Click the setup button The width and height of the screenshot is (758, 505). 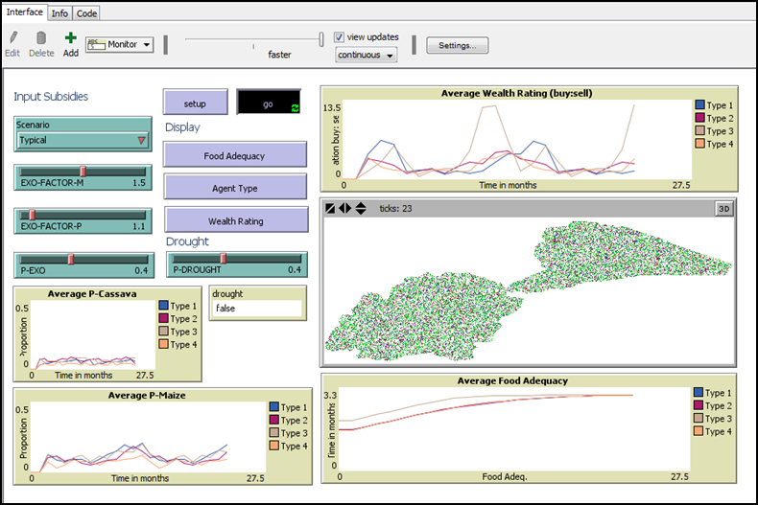tap(196, 102)
